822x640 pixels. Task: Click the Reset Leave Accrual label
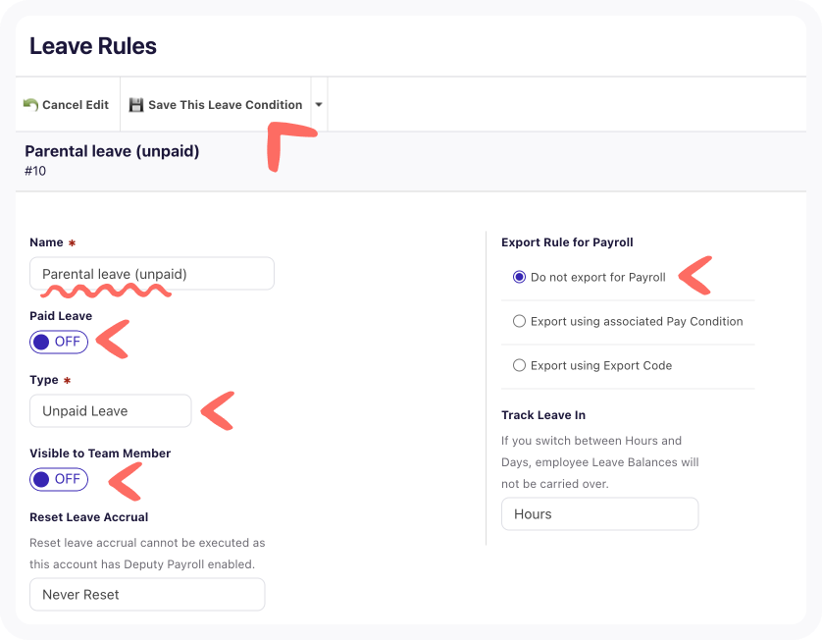[x=88, y=517]
